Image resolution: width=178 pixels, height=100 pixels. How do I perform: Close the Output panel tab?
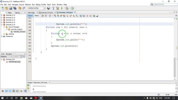pos(49,82)
